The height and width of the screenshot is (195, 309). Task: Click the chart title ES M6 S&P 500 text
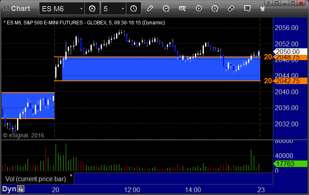coord(84,23)
